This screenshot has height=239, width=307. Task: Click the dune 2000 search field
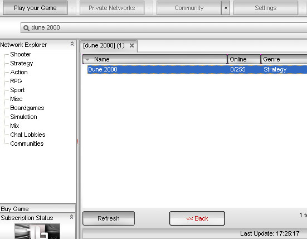(x=164, y=27)
